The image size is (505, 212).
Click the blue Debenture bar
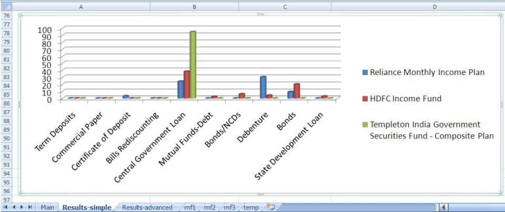[263, 87]
